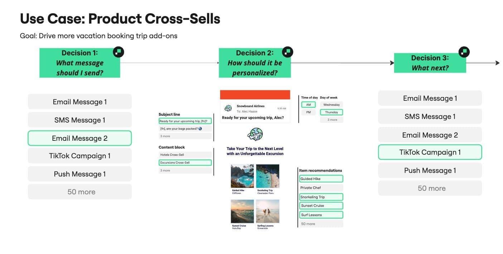Image resolution: width=503 pixels, height=254 pixels.
Task: Select the Email Message 2 option
Action: click(79, 138)
